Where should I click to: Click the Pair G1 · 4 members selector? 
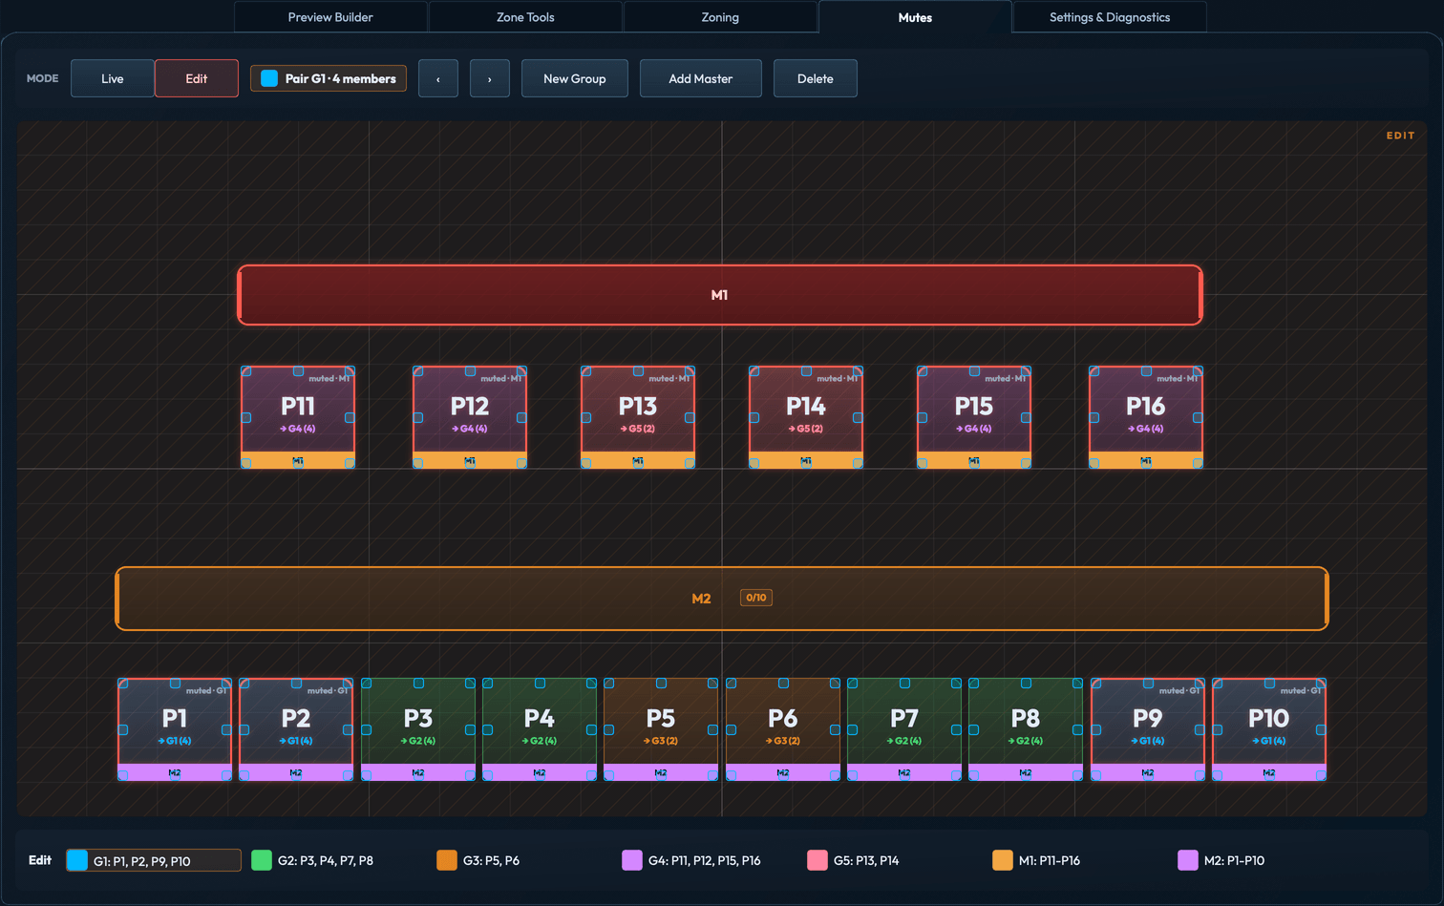[329, 78]
